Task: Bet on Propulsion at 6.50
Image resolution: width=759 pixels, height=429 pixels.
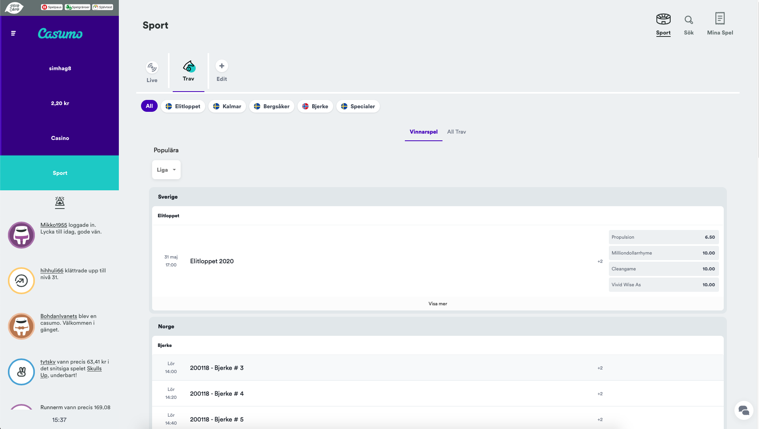Action: pyautogui.click(x=664, y=237)
